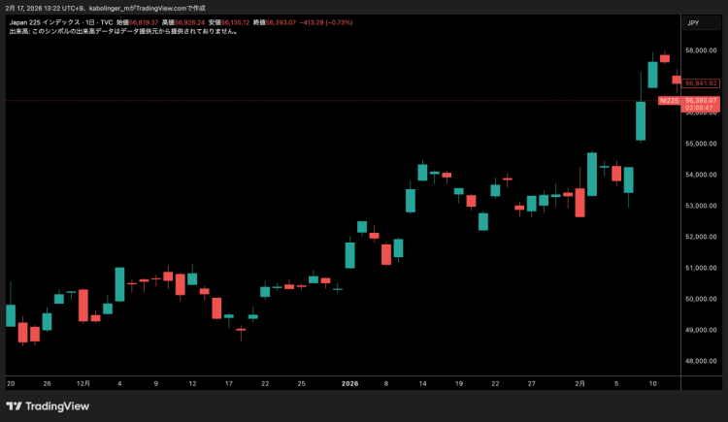Screen dimensions: 728x422
Task: Click the 58,000.00 level on price scale
Action: click(700, 50)
